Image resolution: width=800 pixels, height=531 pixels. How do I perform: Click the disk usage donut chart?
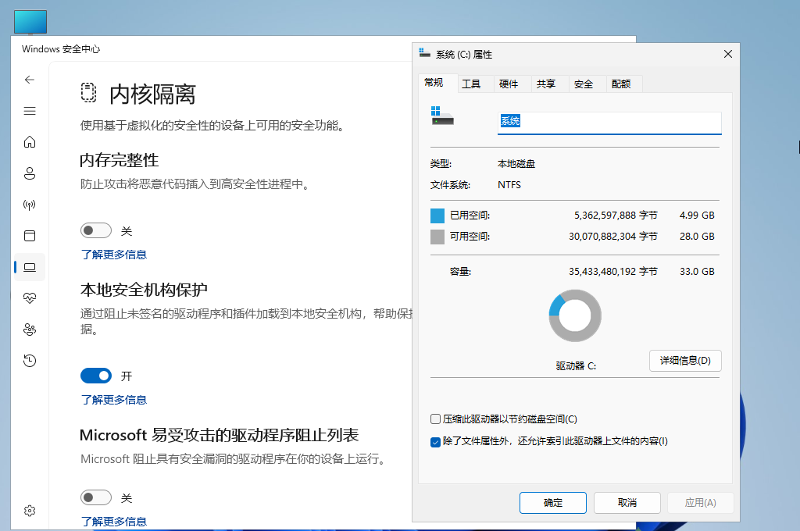pos(575,315)
